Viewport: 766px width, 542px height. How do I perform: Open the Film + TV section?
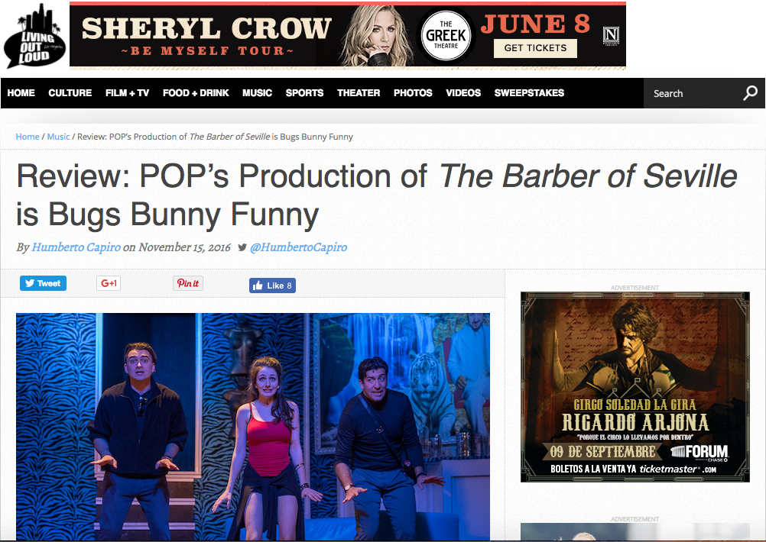(x=127, y=92)
